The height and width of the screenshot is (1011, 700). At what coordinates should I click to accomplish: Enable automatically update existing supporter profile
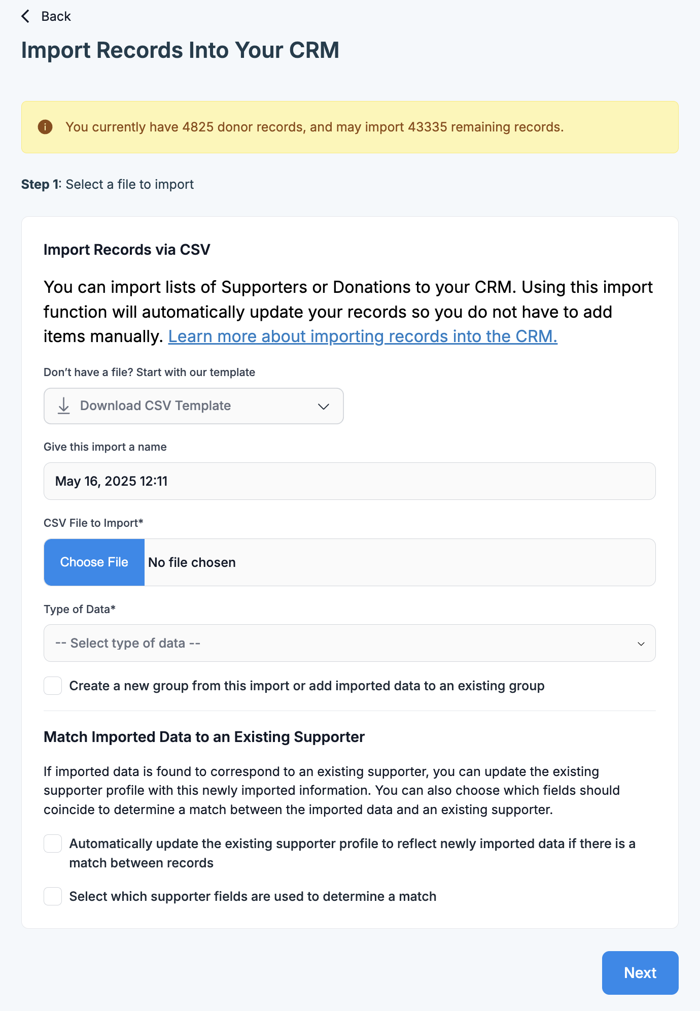[53, 844]
